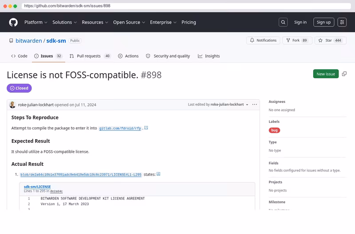The image size is (355, 234).
Task: Click the Notifications button
Action: 263,40
